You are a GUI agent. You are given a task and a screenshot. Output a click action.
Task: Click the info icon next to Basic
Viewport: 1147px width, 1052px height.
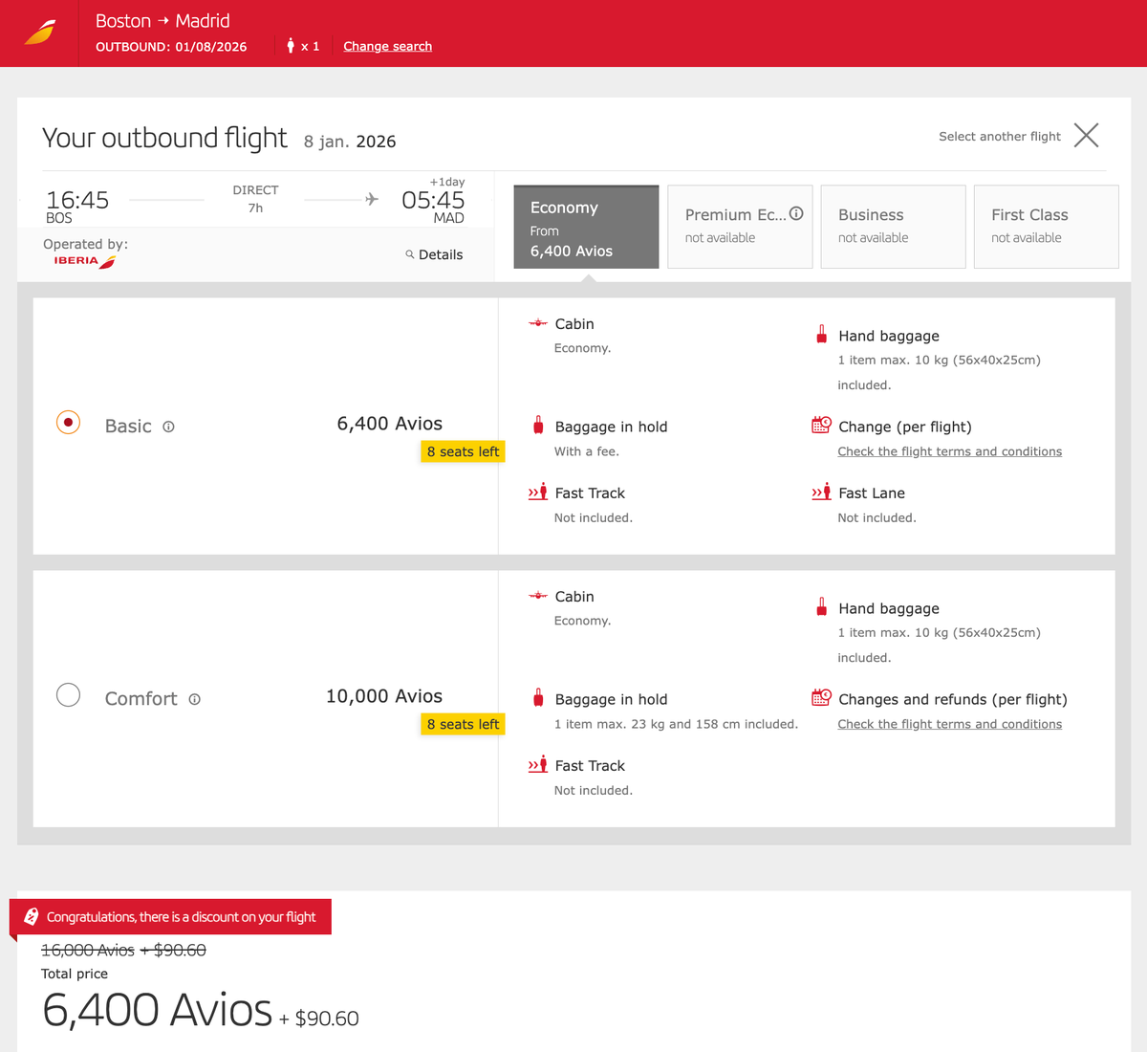[168, 427]
